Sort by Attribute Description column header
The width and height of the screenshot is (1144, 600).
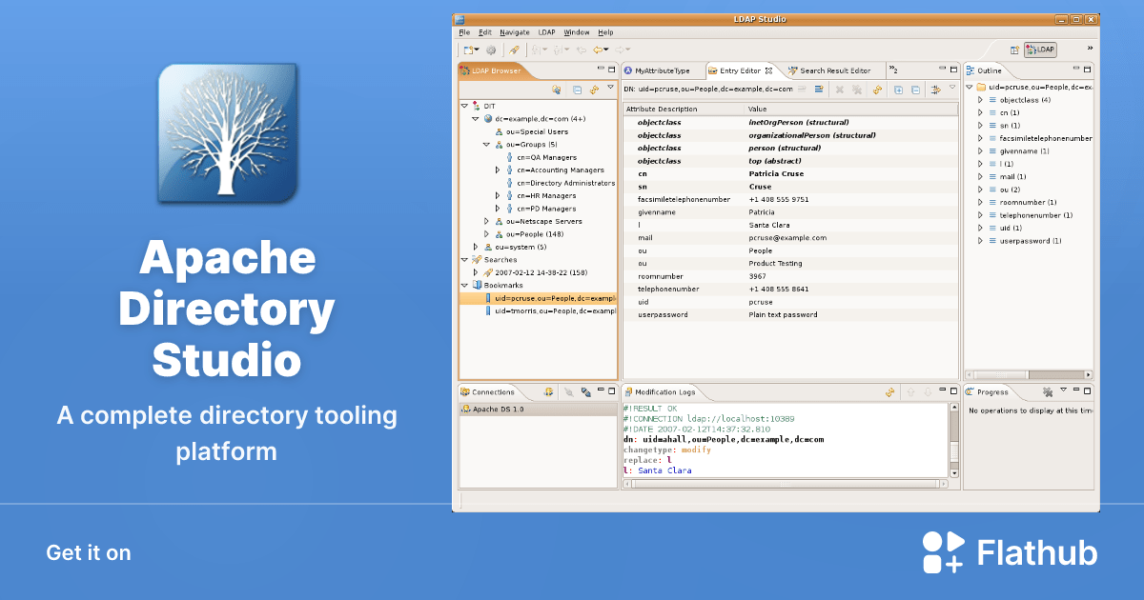(x=684, y=110)
